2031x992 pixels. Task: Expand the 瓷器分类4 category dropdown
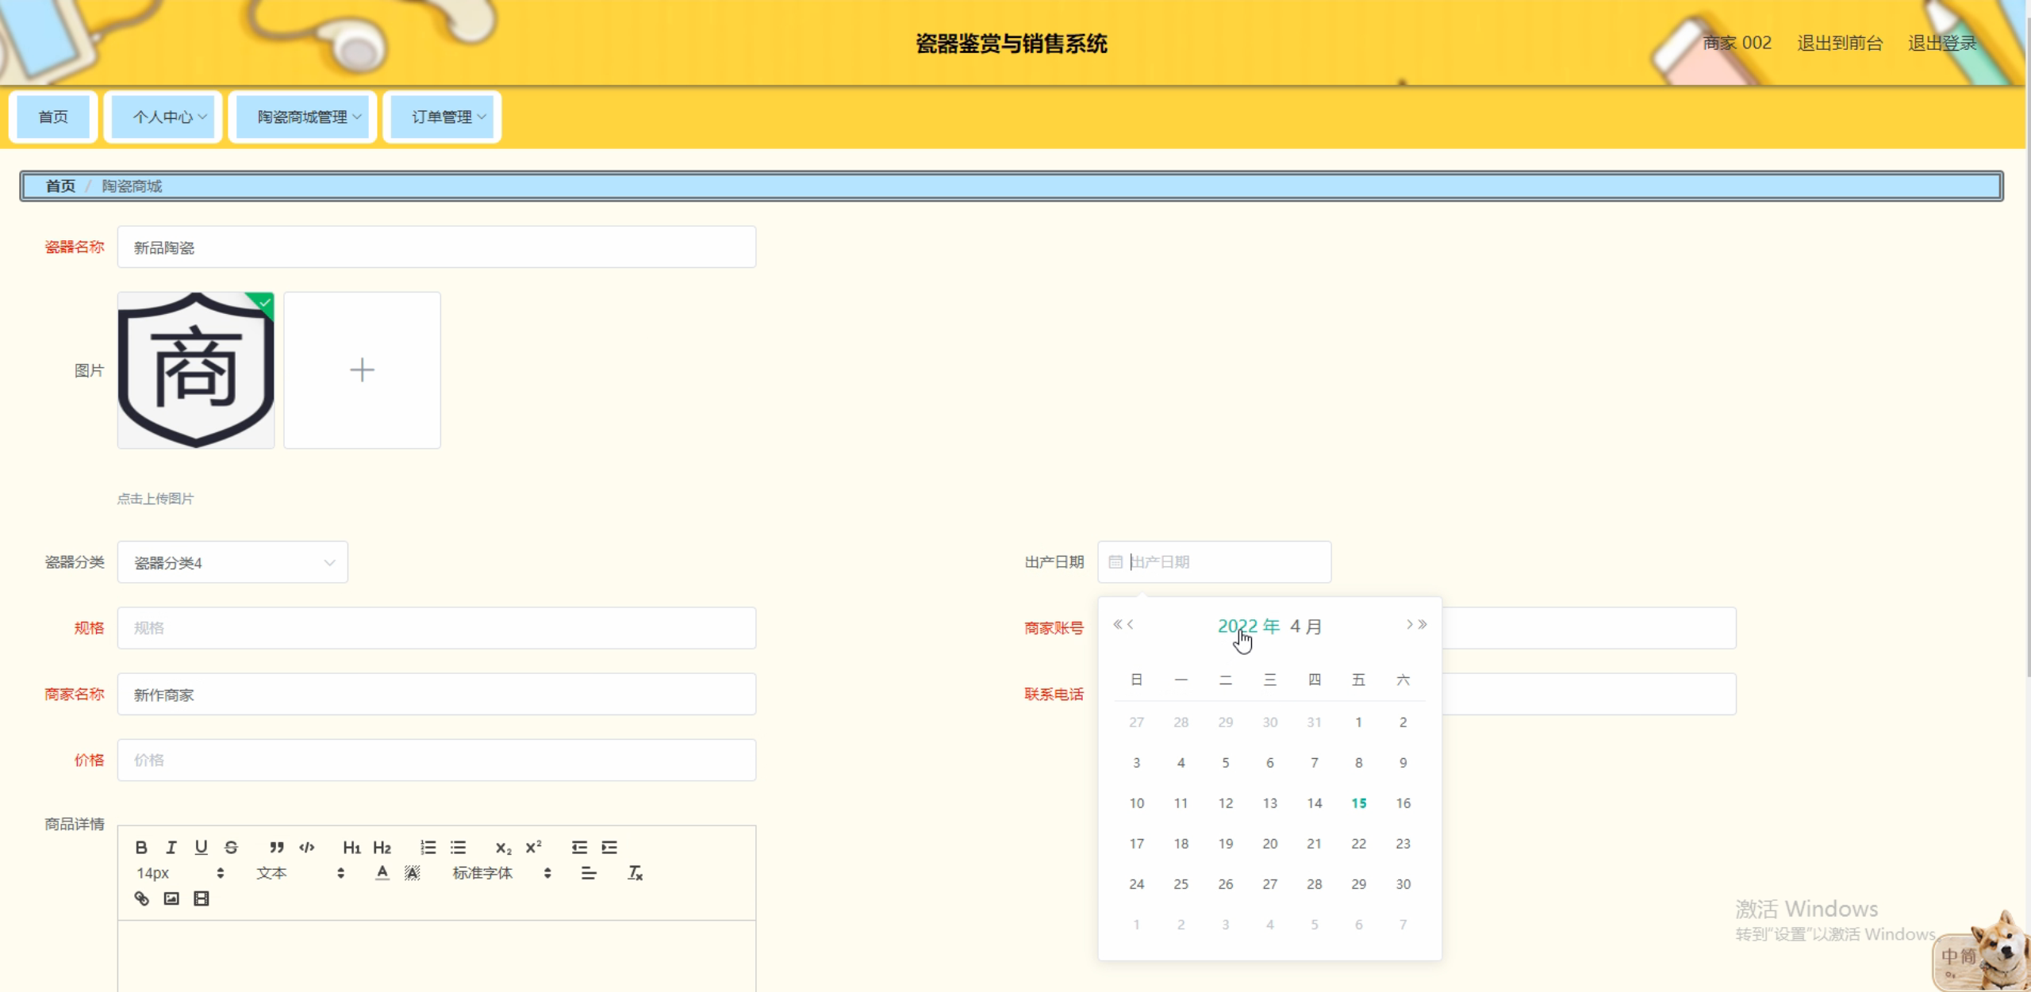(232, 562)
